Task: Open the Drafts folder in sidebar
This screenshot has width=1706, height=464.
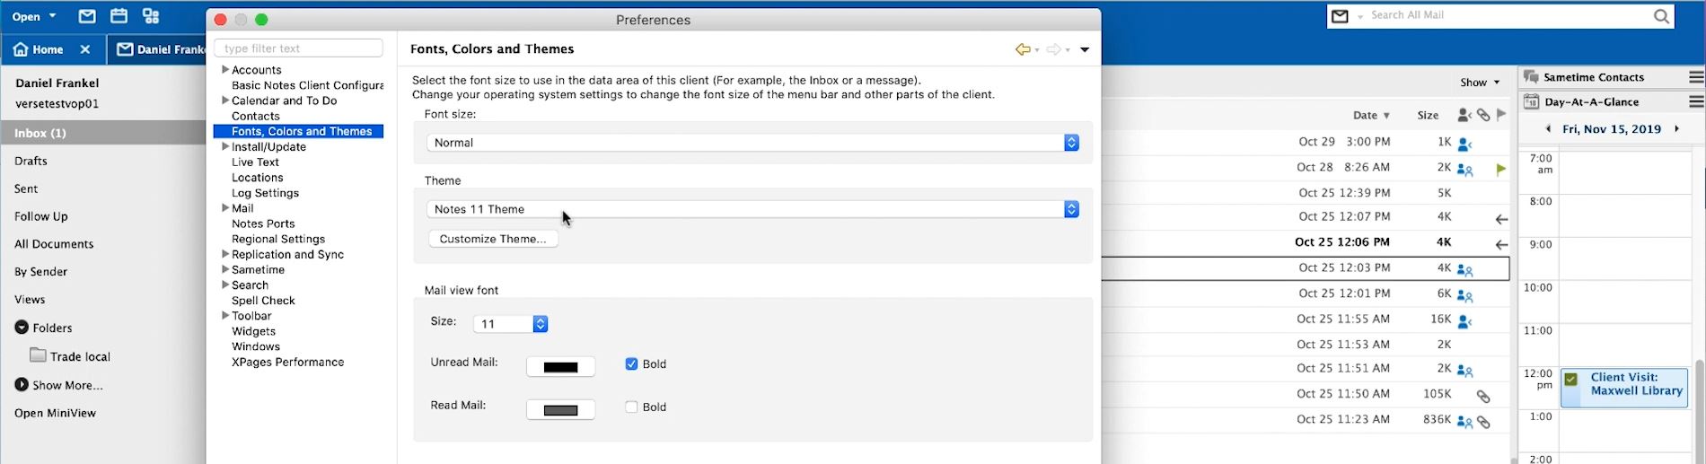Action: coord(31,161)
